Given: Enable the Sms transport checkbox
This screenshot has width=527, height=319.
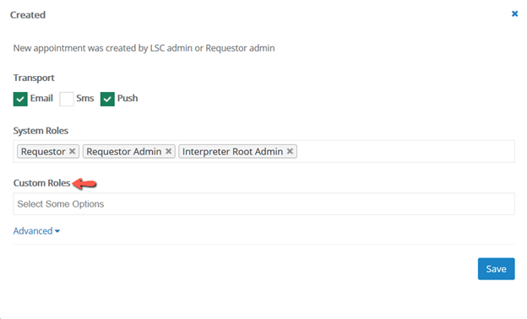Looking at the screenshot, I should click(67, 99).
